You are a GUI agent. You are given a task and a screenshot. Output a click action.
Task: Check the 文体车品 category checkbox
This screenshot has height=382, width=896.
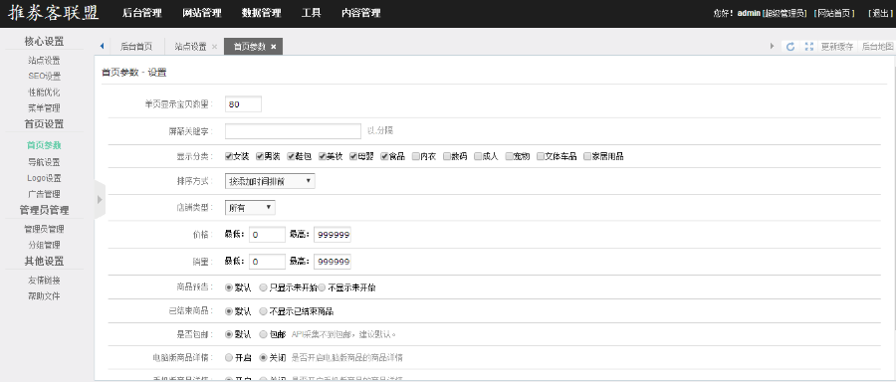[x=540, y=156]
